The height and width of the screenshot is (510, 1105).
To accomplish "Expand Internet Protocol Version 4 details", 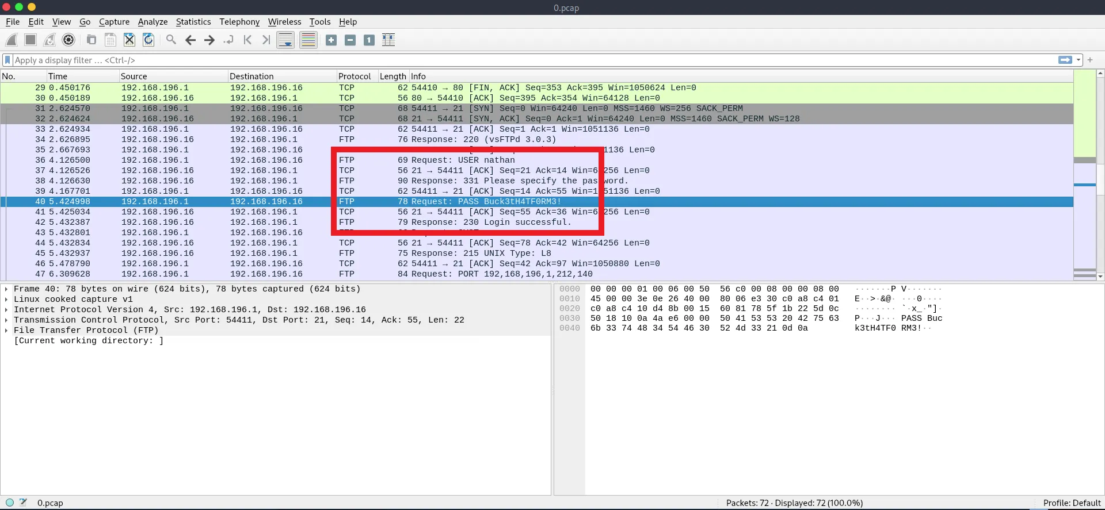I will tap(6, 310).
